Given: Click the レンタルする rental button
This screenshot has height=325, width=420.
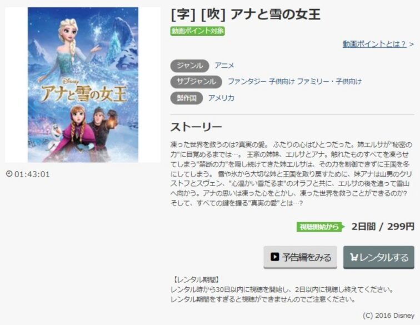Looking at the screenshot, I should point(379,257).
